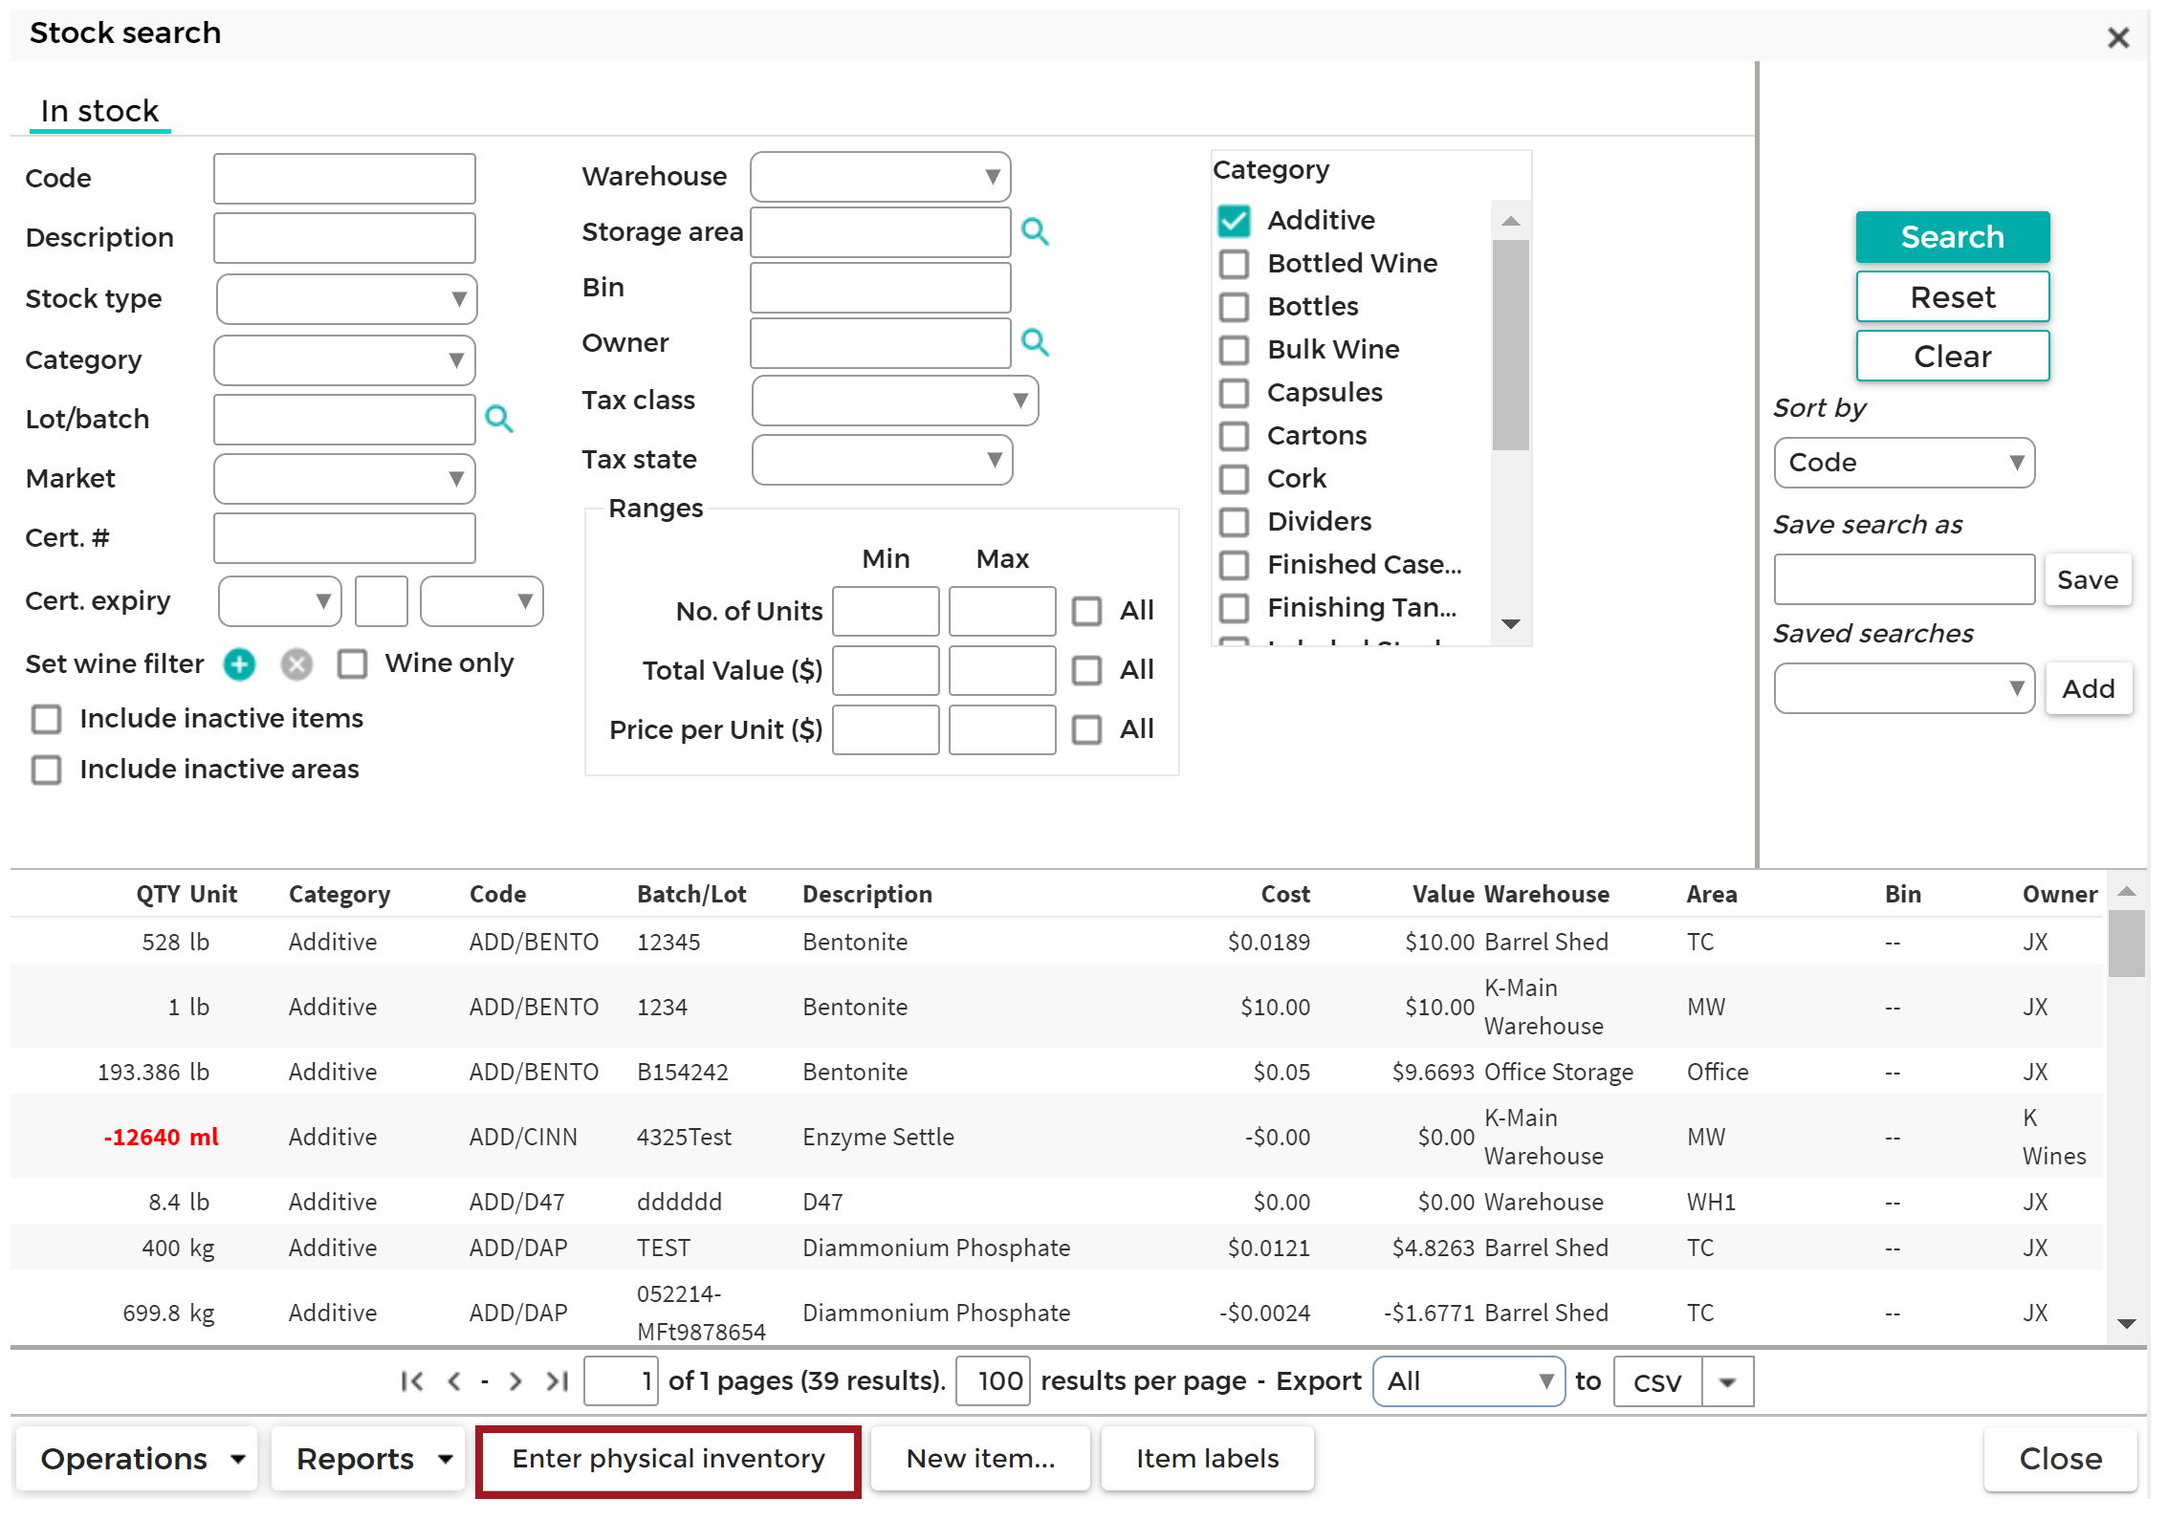Open the Reports menu

(368, 1459)
